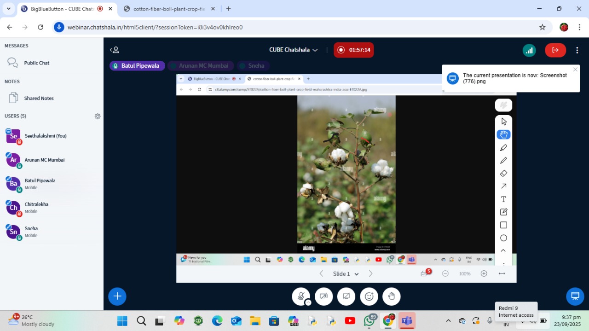
Task: Open the Slide 1 selector dropdown
Action: (346, 274)
